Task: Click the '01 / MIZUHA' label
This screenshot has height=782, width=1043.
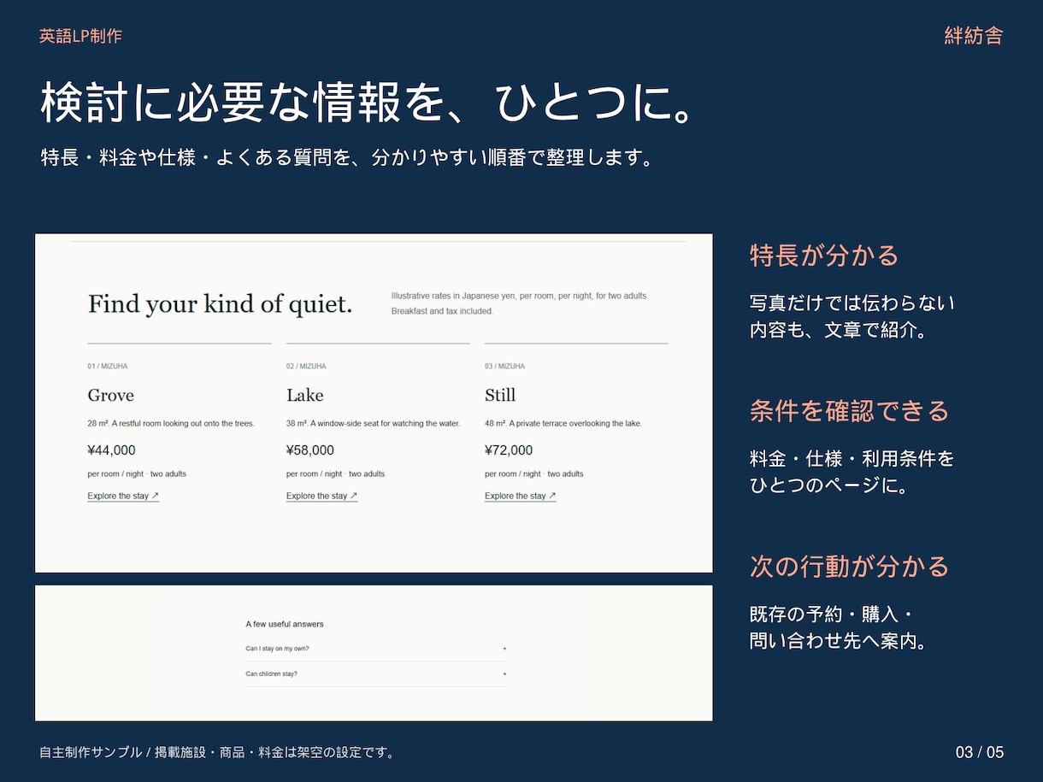Action: coord(107,367)
